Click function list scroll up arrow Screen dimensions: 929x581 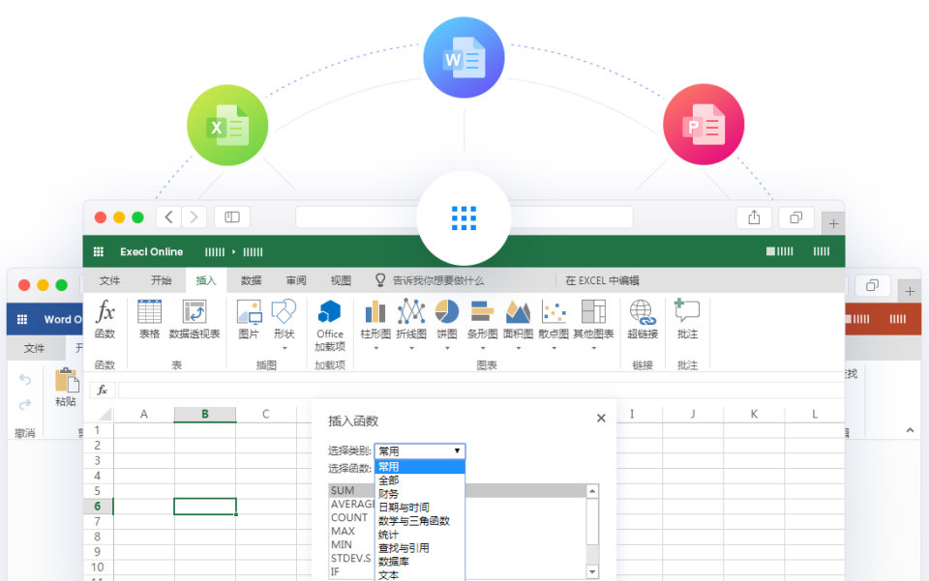point(592,491)
